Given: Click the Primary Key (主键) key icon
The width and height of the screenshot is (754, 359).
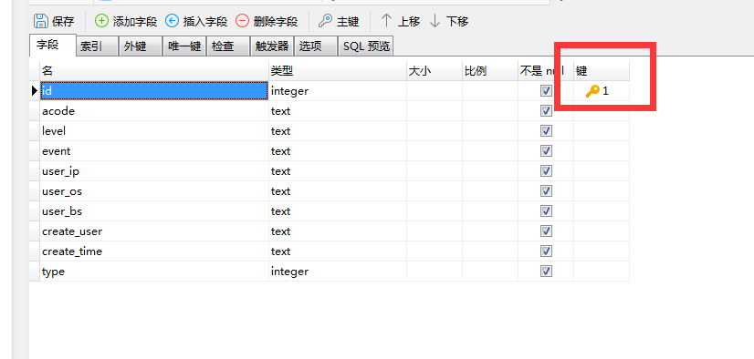Looking at the screenshot, I should pyautogui.click(x=326, y=21).
